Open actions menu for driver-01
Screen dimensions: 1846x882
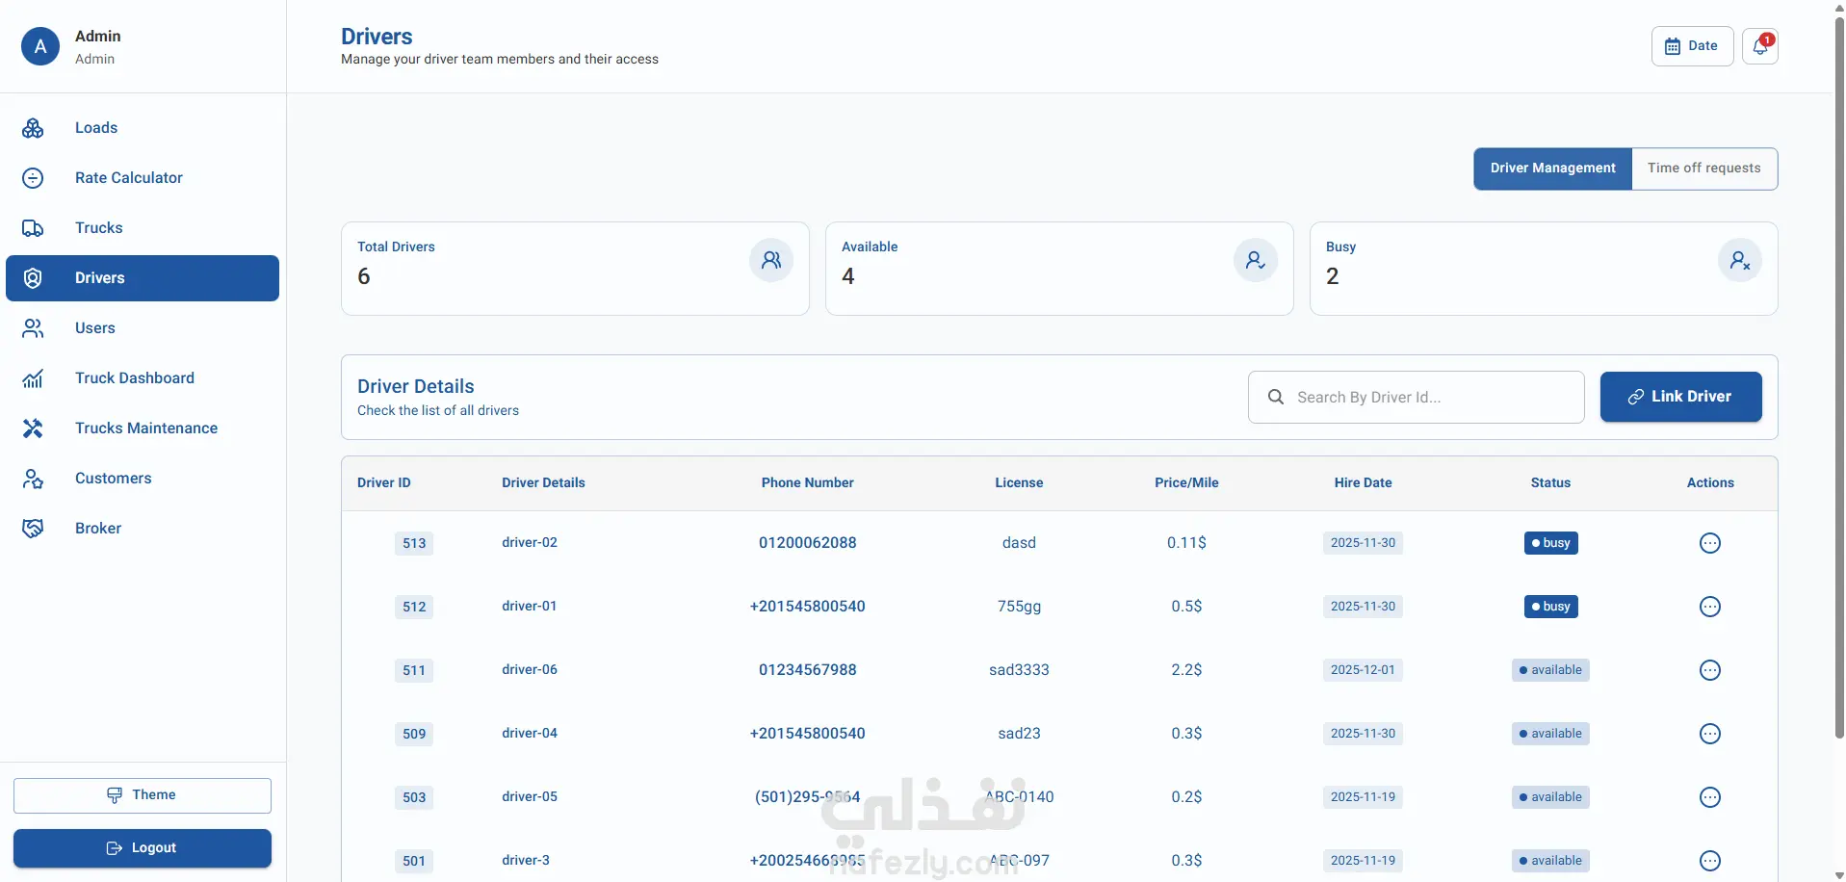[1710, 607]
